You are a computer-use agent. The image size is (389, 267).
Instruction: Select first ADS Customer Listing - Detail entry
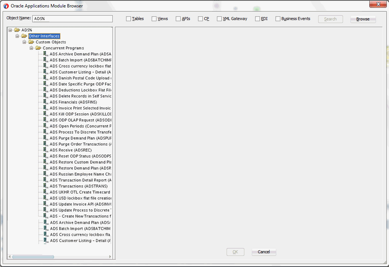point(80,72)
